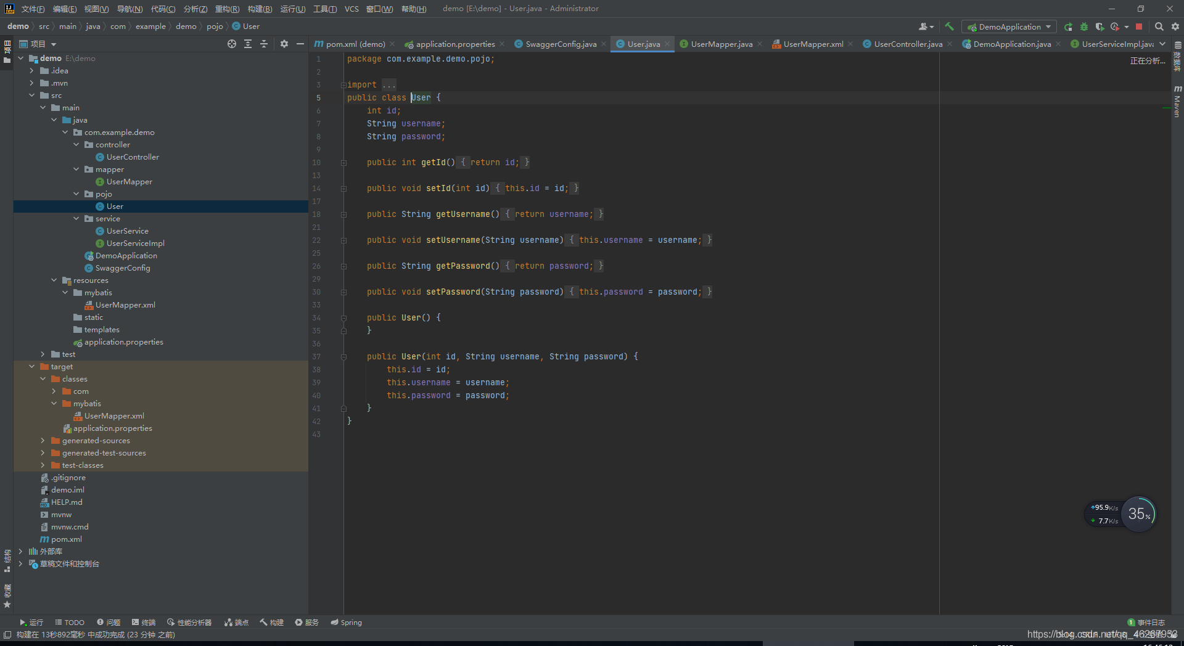Hide the project panel with minus icon
This screenshot has height=646, width=1184.
(300, 44)
